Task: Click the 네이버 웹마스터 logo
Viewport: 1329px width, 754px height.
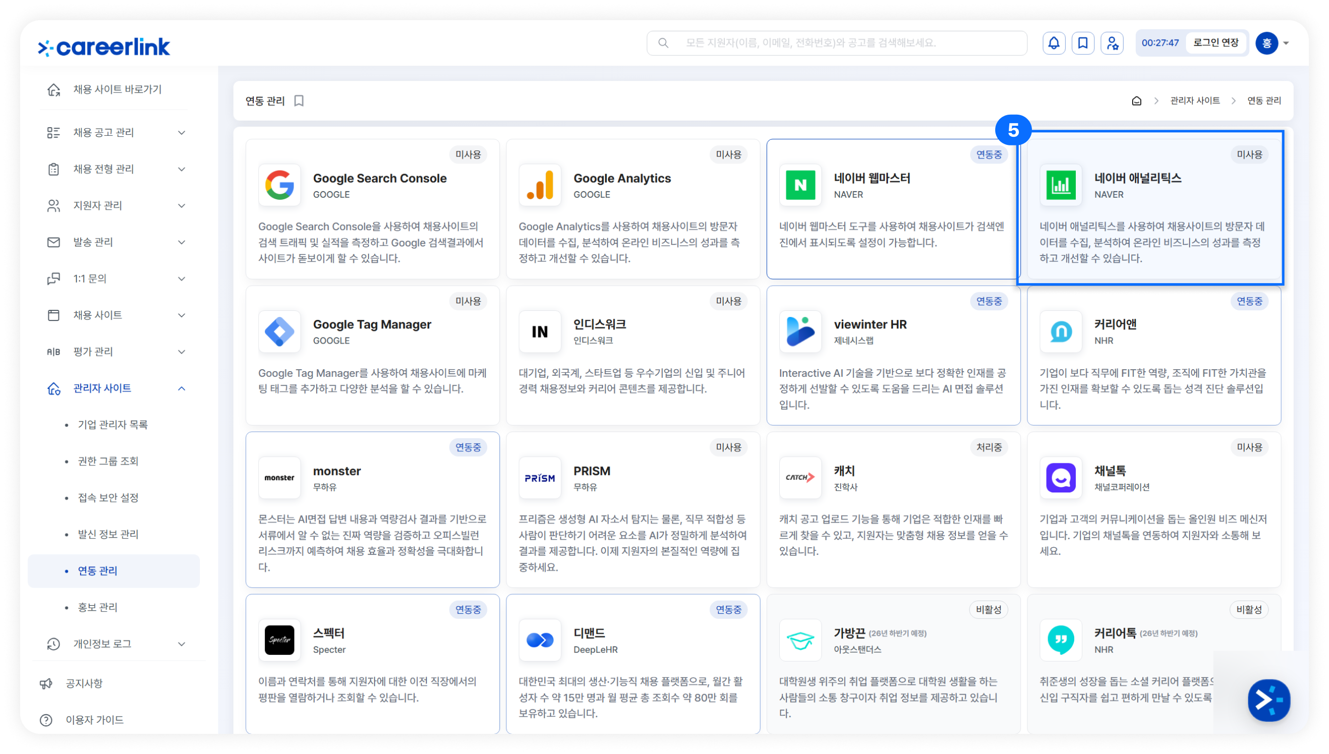Action: (800, 185)
